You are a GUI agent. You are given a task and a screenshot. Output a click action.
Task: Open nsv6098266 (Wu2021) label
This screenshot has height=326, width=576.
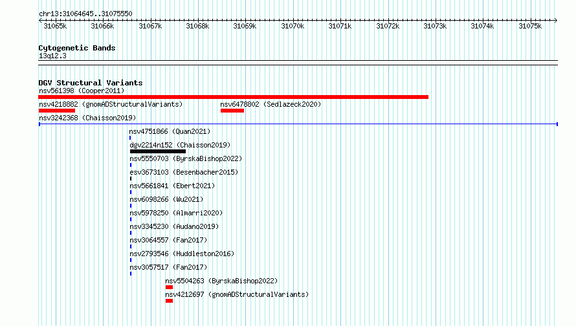166,199
